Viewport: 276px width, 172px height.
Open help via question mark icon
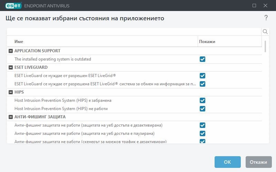[x=266, y=18]
